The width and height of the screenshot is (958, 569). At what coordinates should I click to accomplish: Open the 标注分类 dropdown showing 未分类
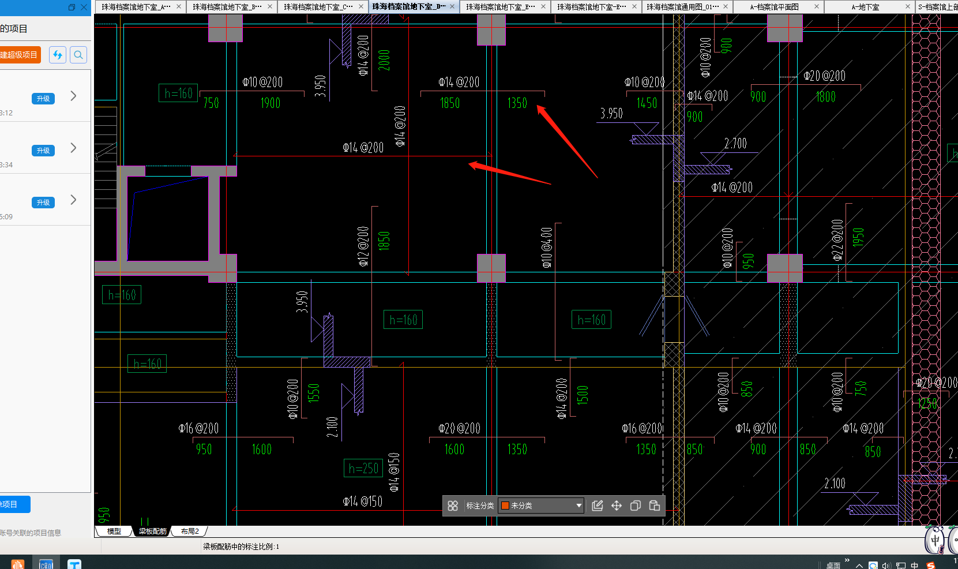click(541, 506)
